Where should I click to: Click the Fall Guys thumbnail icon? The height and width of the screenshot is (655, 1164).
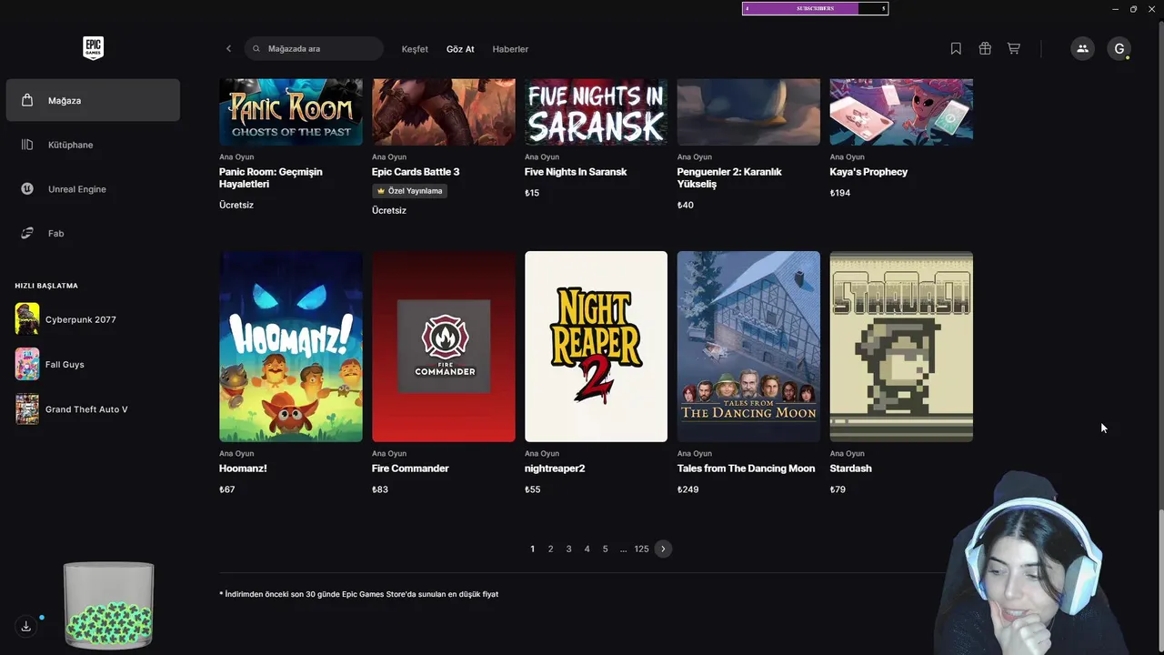tap(27, 364)
